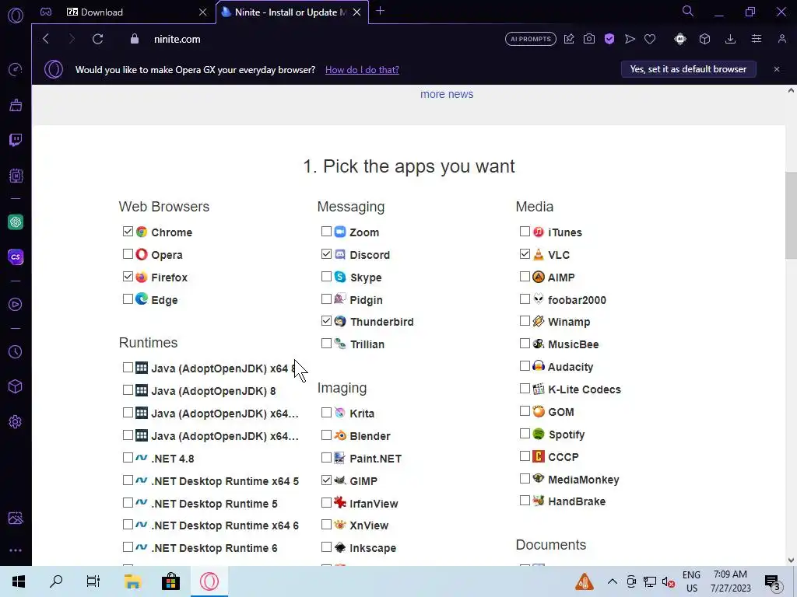The height and width of the screenshot is (597, 797).
Task: Check the iTunes checkbox
Action: coord(525,232)
